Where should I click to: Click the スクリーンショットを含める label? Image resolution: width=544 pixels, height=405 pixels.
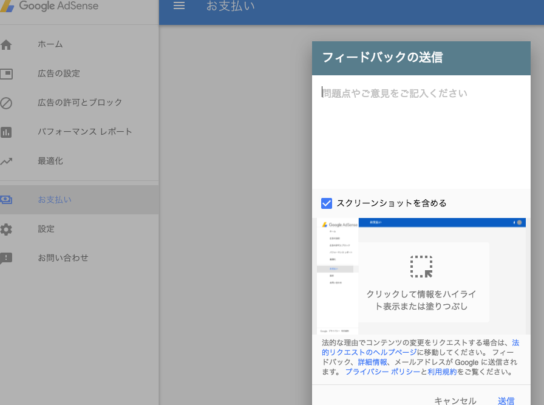tap(392, 203)
